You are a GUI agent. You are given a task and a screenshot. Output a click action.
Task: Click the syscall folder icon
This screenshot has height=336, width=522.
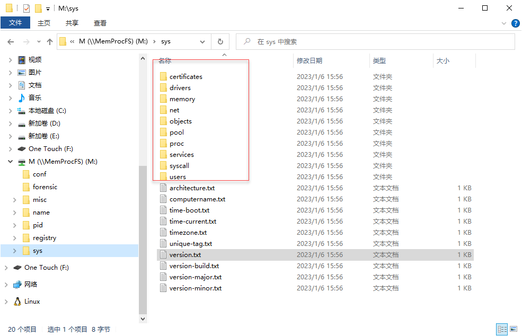(x=163, y=165)
